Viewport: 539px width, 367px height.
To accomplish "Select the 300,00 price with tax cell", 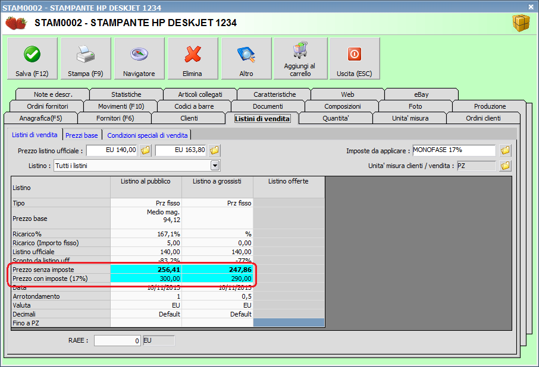I will tap(146, 279).
